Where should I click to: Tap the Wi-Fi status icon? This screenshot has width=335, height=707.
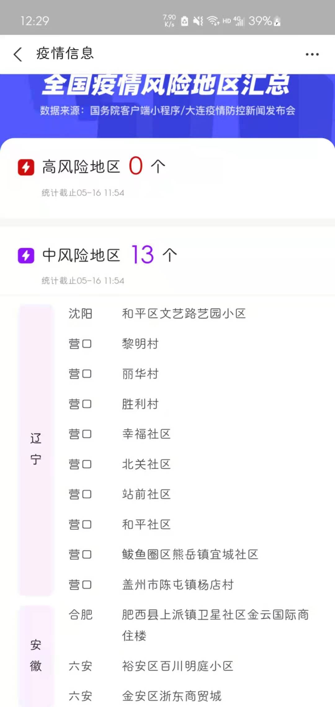213,21
